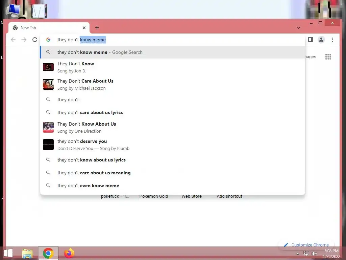Open the Chrome side panel icon
Viewport: 346px width, 260px height.
311,40
